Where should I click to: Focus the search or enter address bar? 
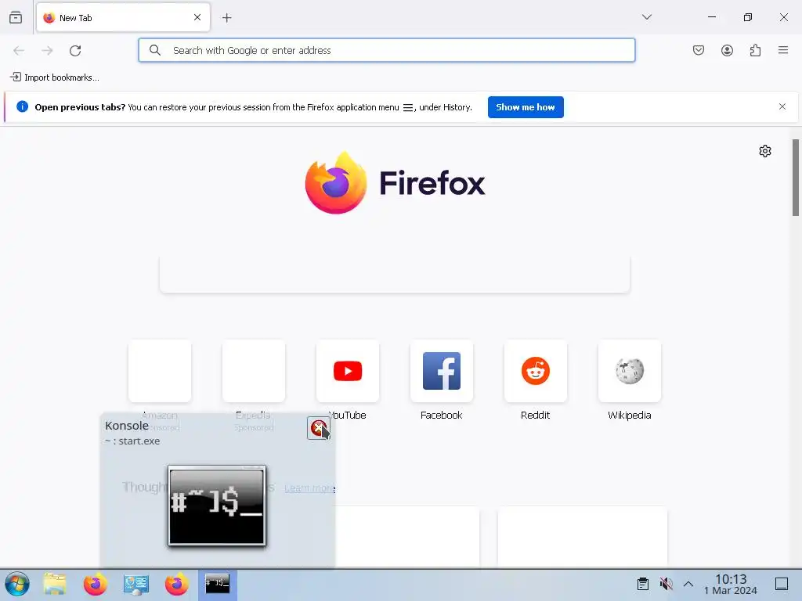387,50
